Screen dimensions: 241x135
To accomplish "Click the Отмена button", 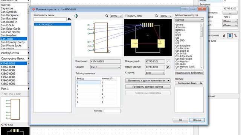I will tap(197, 120).
